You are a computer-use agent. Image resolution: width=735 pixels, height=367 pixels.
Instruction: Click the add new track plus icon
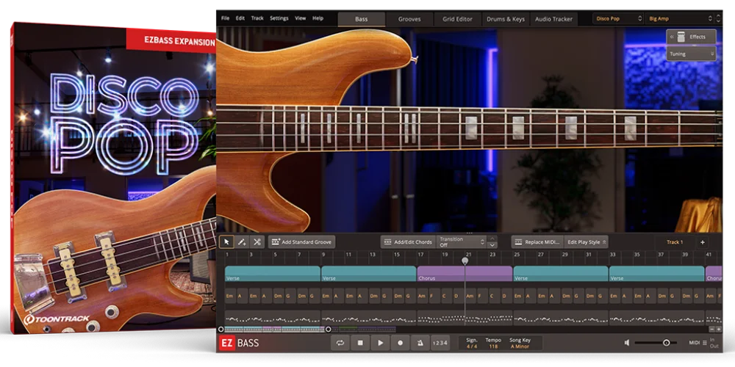[x=702, y=242]
